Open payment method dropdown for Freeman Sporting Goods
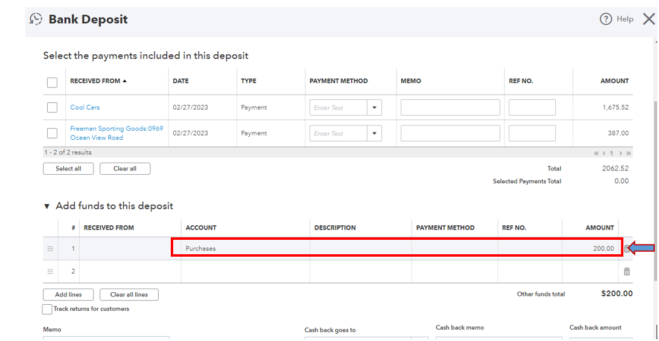 pyautogui.click(x=374, y=133)
